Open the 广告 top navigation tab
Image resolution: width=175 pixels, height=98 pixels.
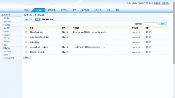[75, 10]
